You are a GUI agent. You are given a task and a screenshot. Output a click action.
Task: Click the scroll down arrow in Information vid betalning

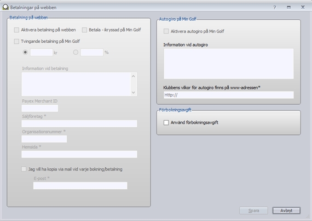[134, 93]
